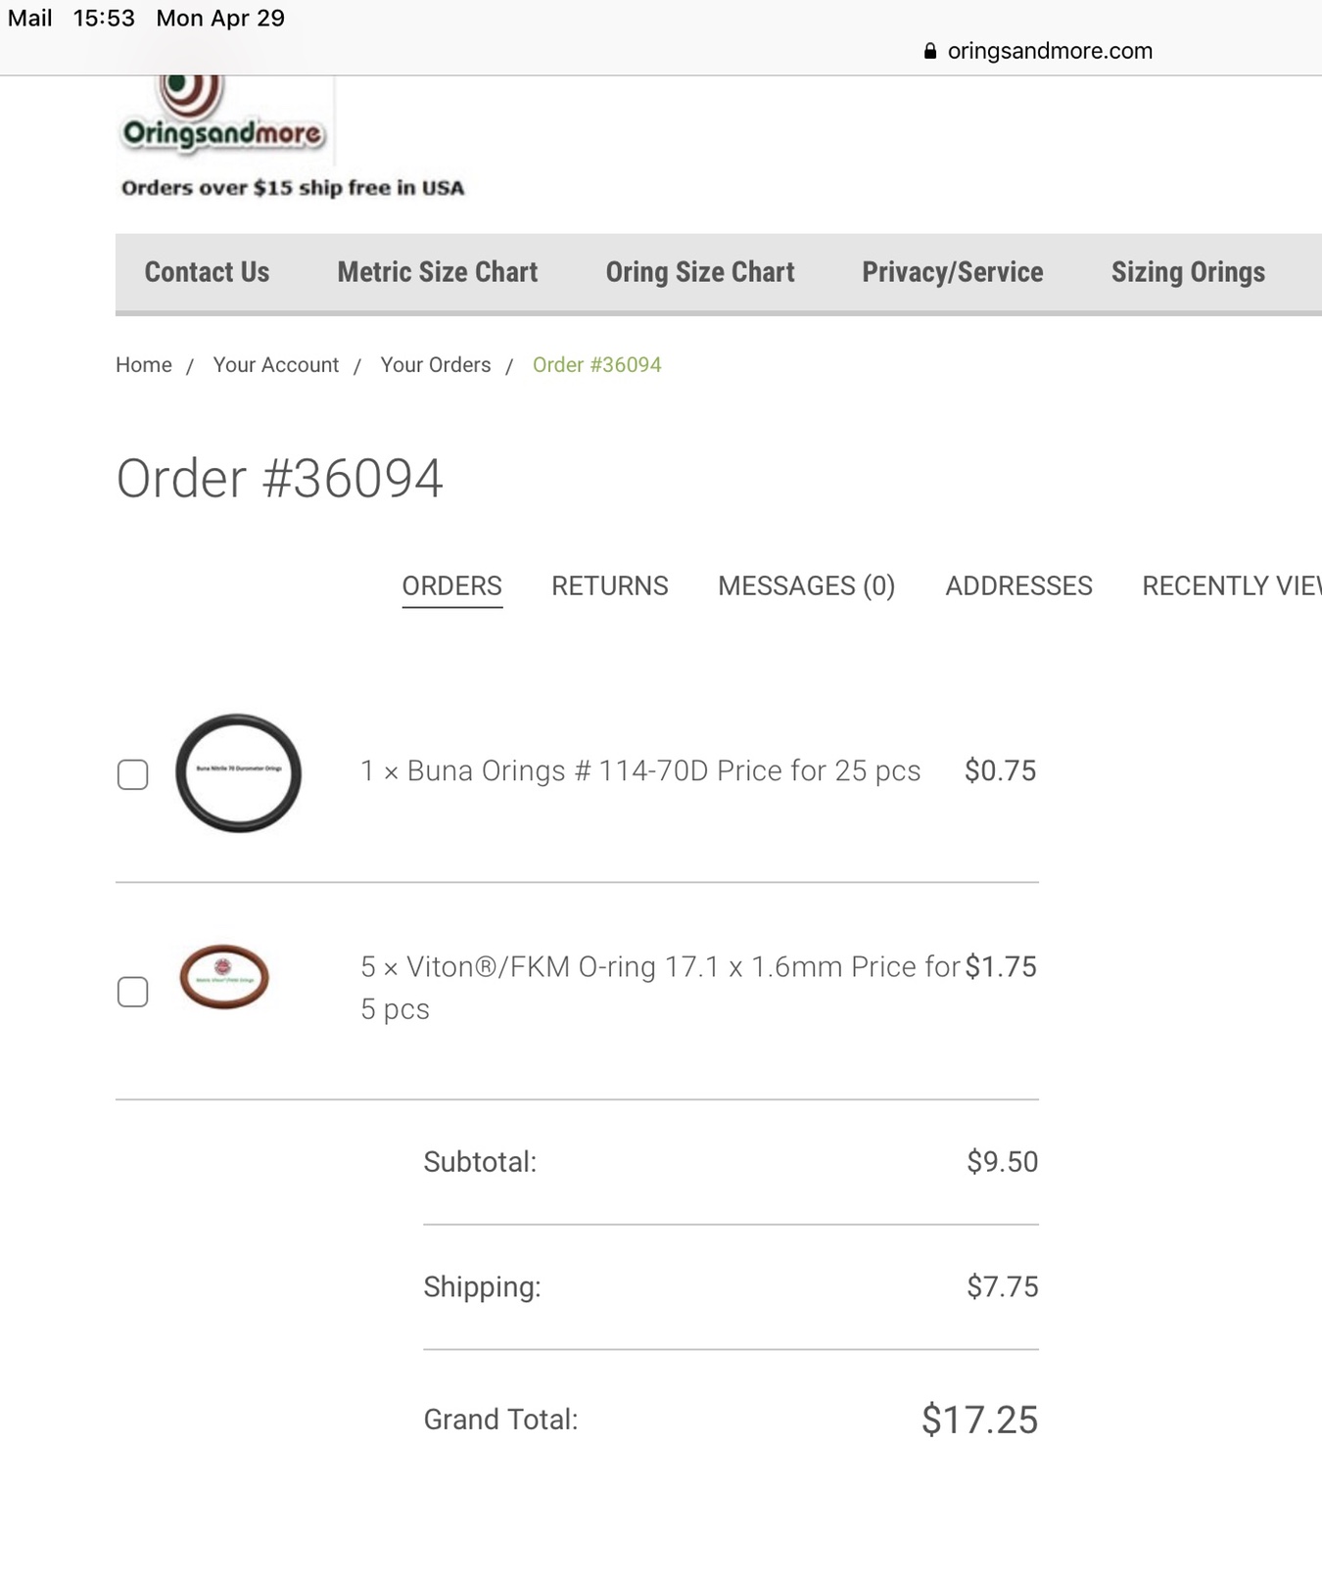Open the Contact Us page

coord(207,272)
